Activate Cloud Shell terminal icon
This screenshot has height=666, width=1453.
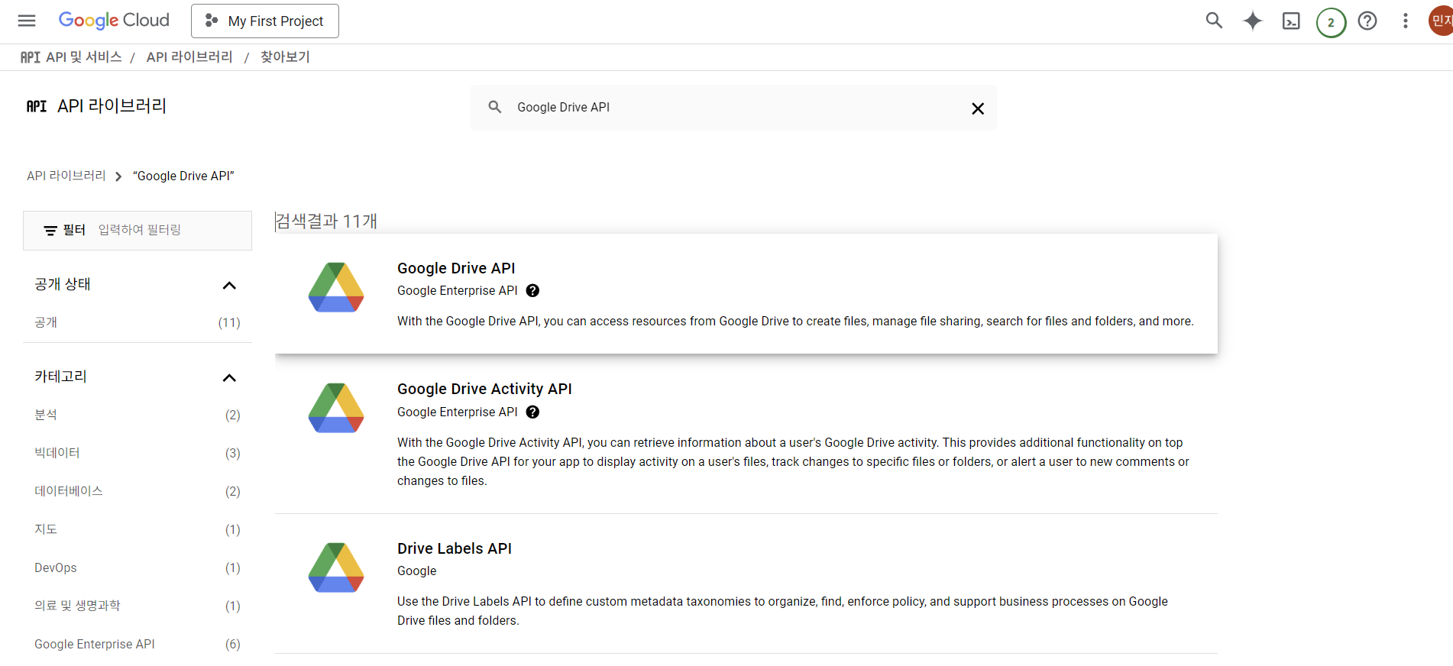[1291, 21]
